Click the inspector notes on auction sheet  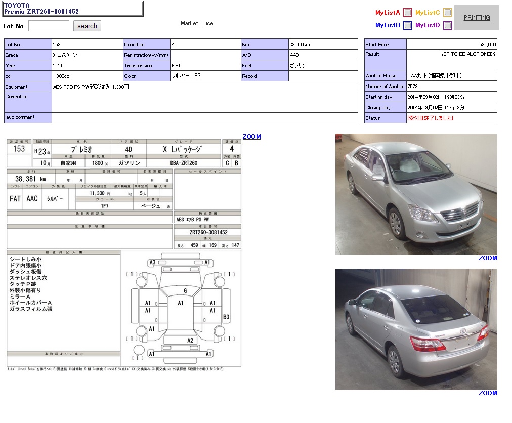coord(31,284)
